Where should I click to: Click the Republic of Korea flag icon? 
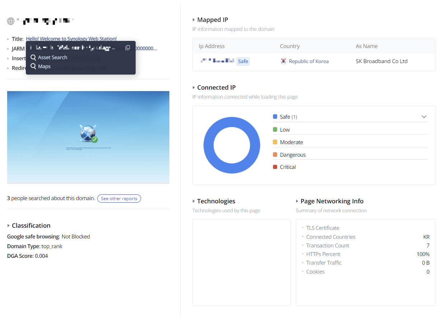(284, 61)
